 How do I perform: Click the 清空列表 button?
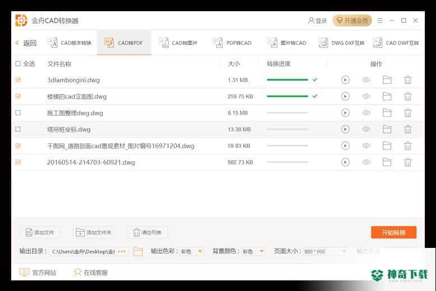click(147, 232)
